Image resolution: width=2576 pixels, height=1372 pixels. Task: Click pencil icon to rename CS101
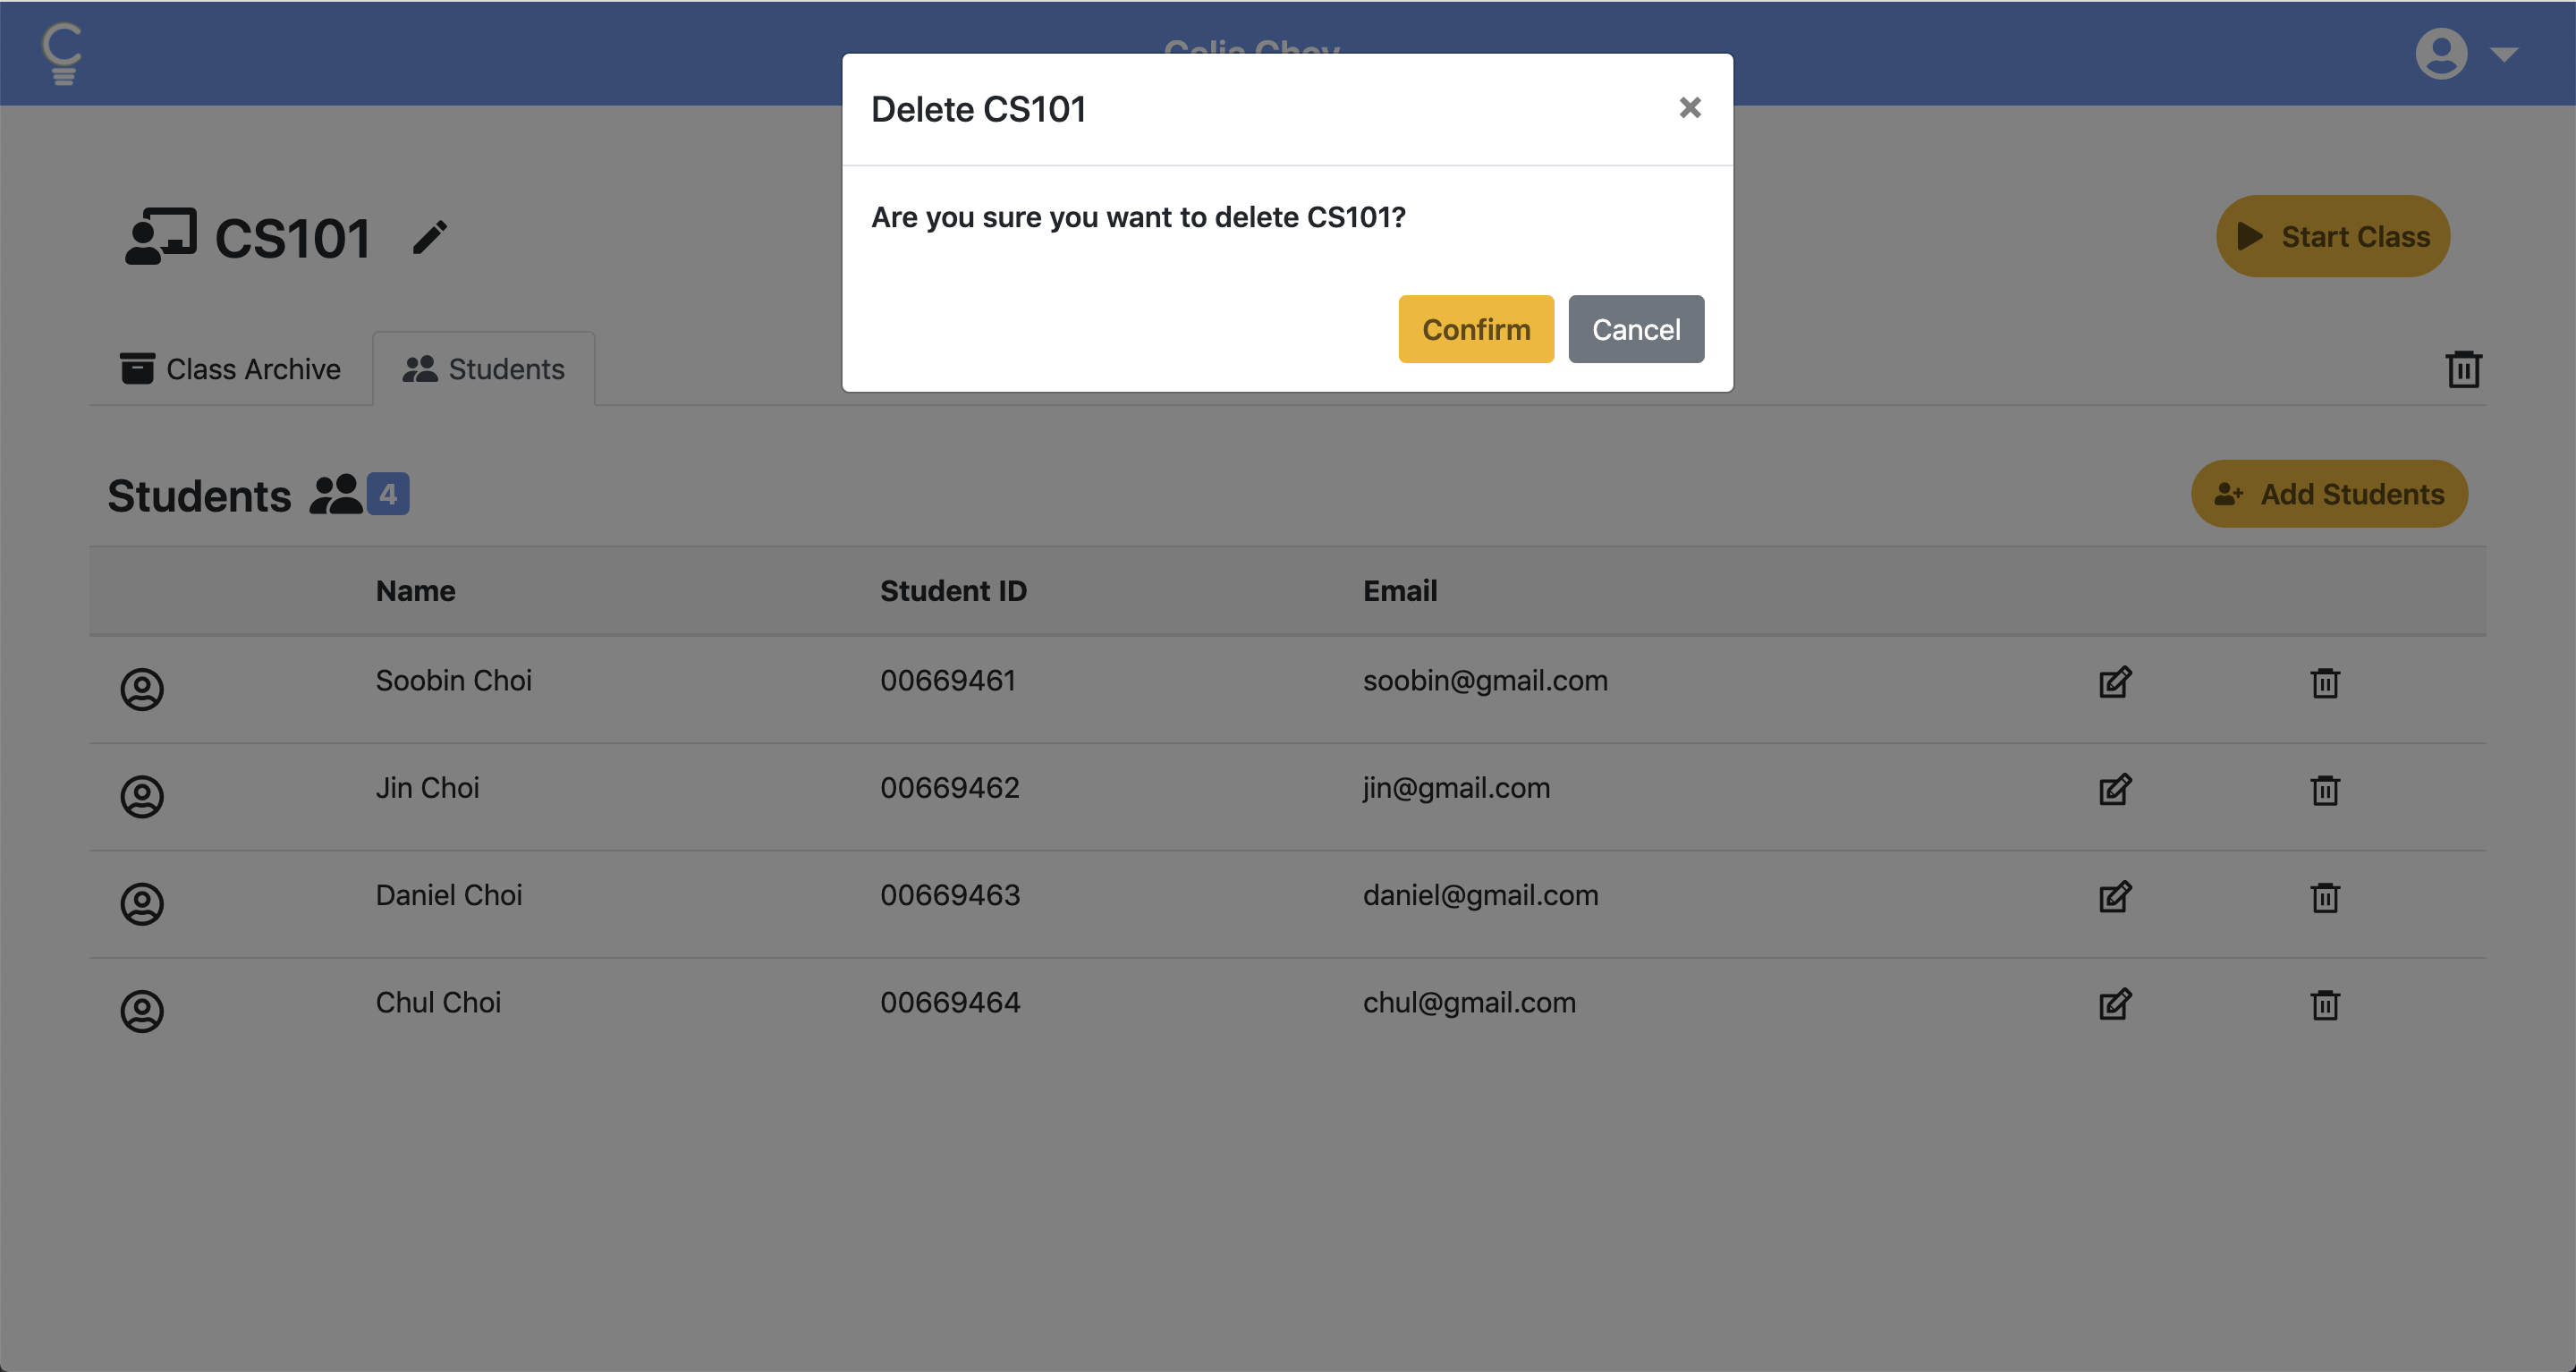pos(430,238)
